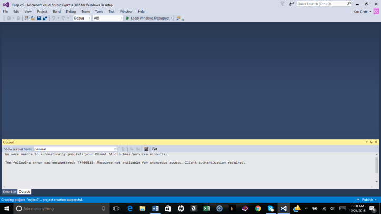Expand the navigate backward history dropdown
Screen dimensions: 381x214
tap(14, 18)
